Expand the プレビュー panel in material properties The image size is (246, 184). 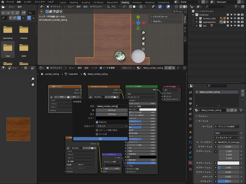point(204,116)
